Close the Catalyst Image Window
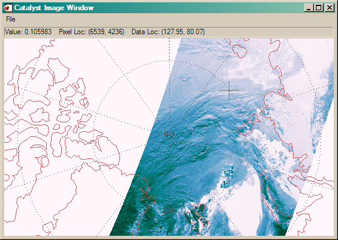This screenshot has height=240, width=338. 329,8
